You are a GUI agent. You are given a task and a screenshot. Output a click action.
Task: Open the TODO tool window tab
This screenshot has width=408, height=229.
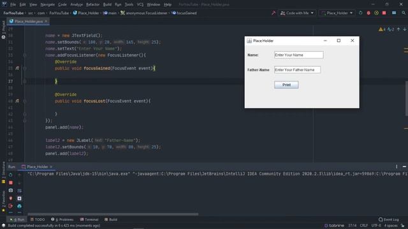[x=38, y=219]
